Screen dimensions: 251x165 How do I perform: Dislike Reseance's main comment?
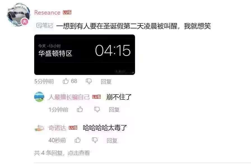[x=89, y=81]
